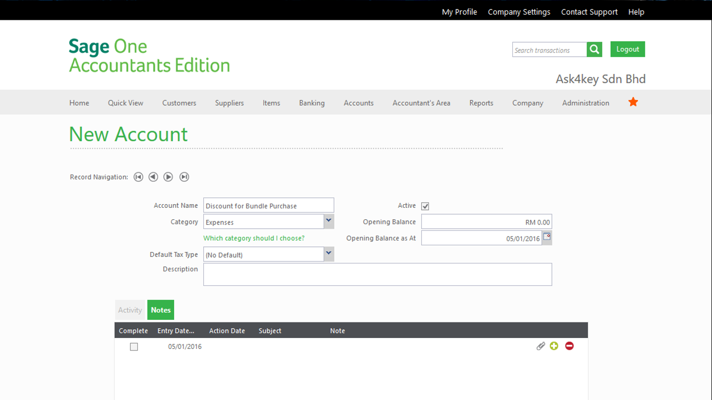The image size is (712, 400).
Task: Go to first record navigation button
Action: pyautogui.click(x=138, y=177)
